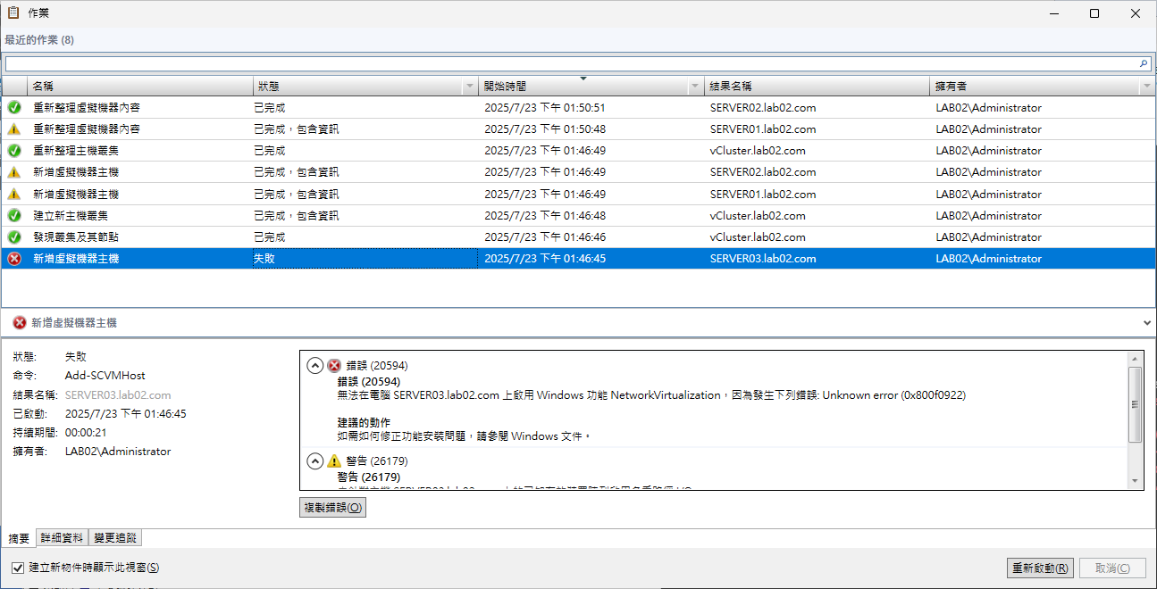Collapse the 警告 (26179) section
Image resolution: width=1157 pixels, height=589 pixels.
click(314, 461)
